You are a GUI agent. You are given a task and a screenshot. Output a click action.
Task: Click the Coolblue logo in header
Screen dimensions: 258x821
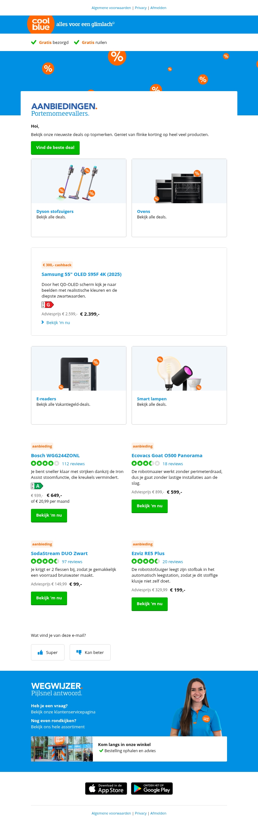[41, 24]
